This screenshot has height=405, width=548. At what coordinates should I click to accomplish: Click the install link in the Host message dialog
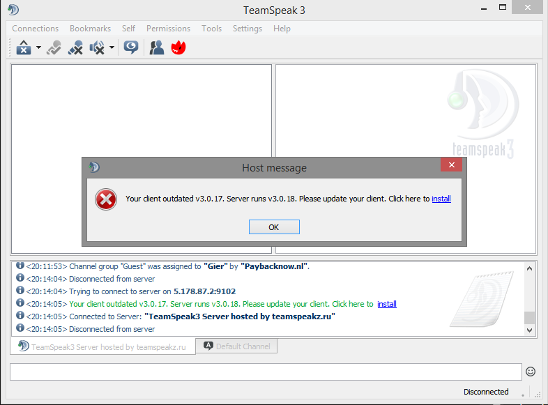click(441, 199)
